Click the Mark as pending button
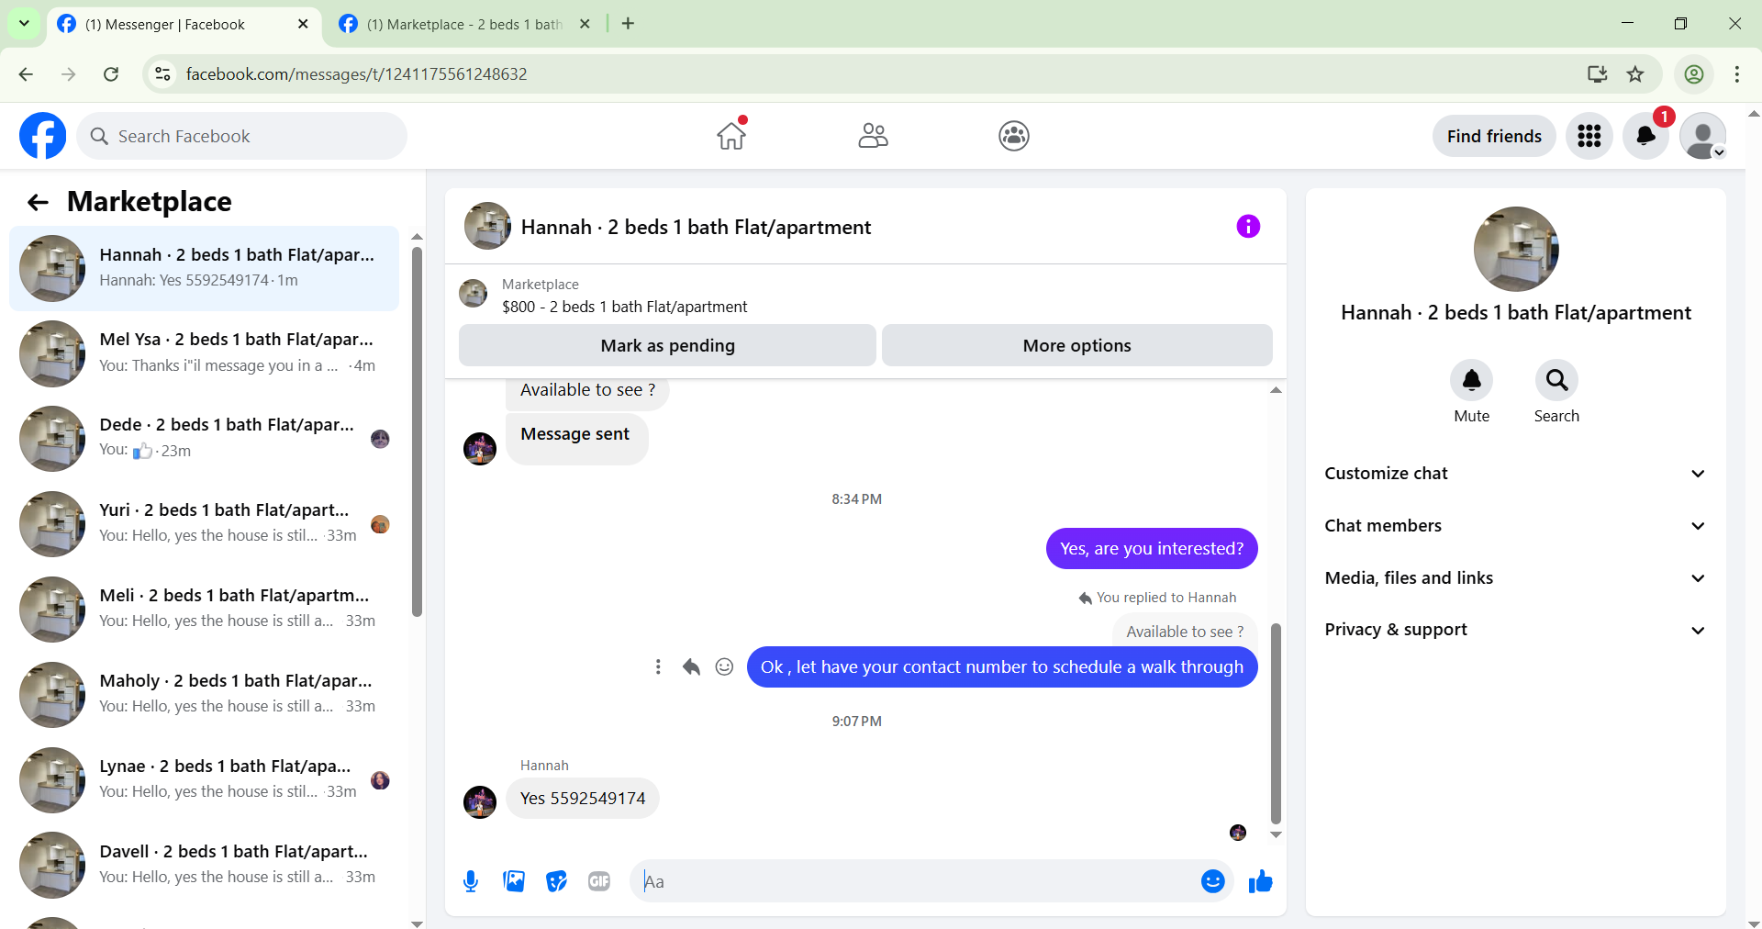The height and width of the screenshot is (929, 1762). pos(667,346)
